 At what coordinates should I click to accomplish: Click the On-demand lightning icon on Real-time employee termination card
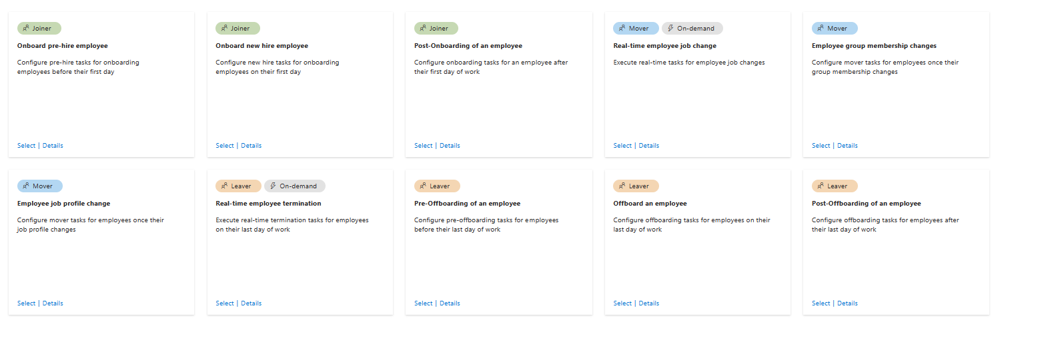(273, 186)
